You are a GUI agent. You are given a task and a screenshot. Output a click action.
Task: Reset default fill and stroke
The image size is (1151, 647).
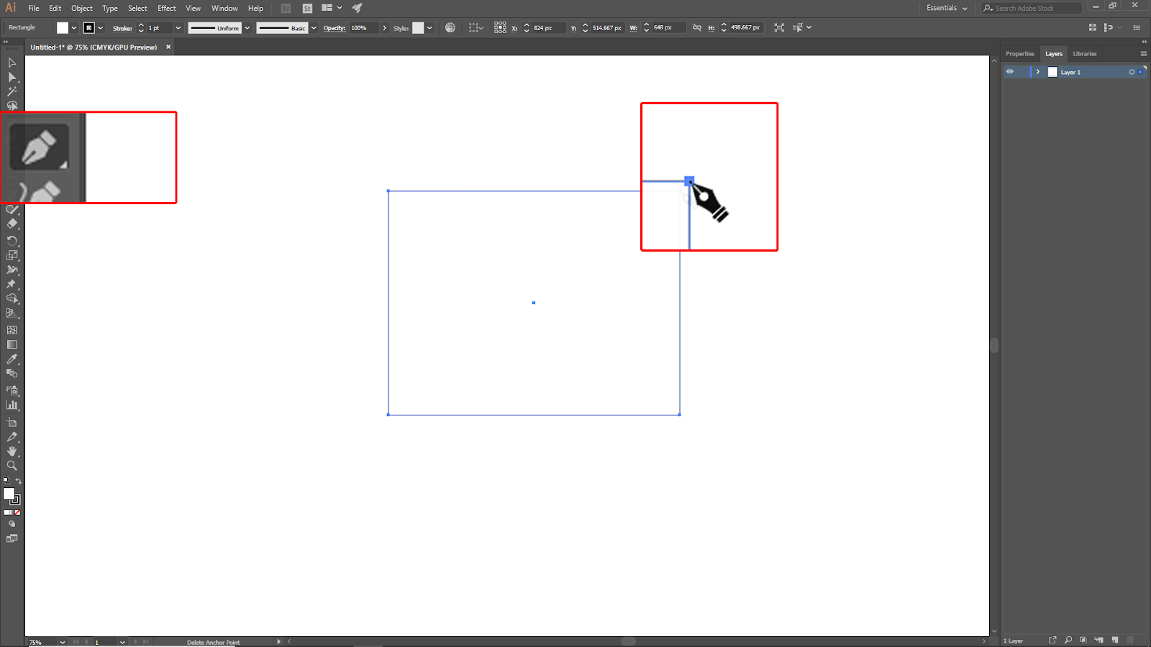(6, 481)
